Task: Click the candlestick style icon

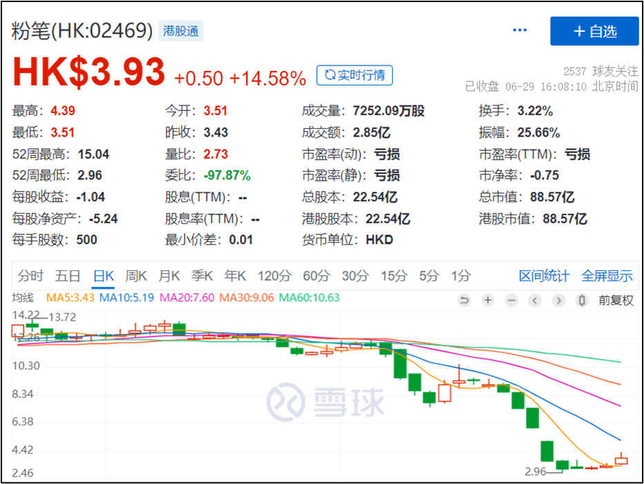Action: coord(582,301)
